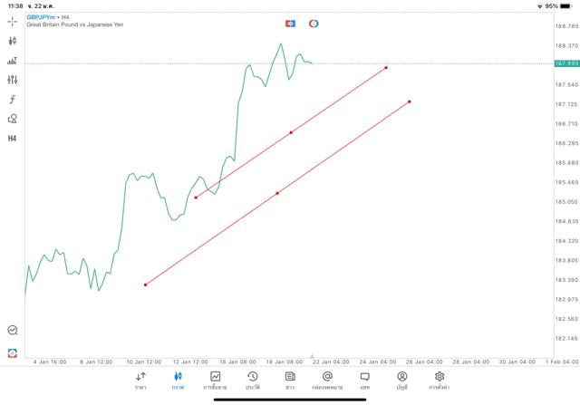Tap the current price label 187.995
This screenshot has width=580, height=405.
point(566,63)
